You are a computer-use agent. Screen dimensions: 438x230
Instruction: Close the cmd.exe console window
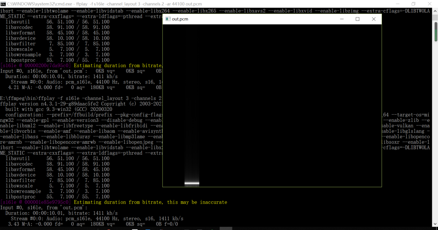(429, 4)
